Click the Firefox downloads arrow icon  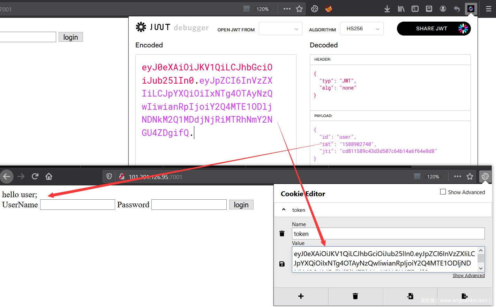(x=387, y=9)
